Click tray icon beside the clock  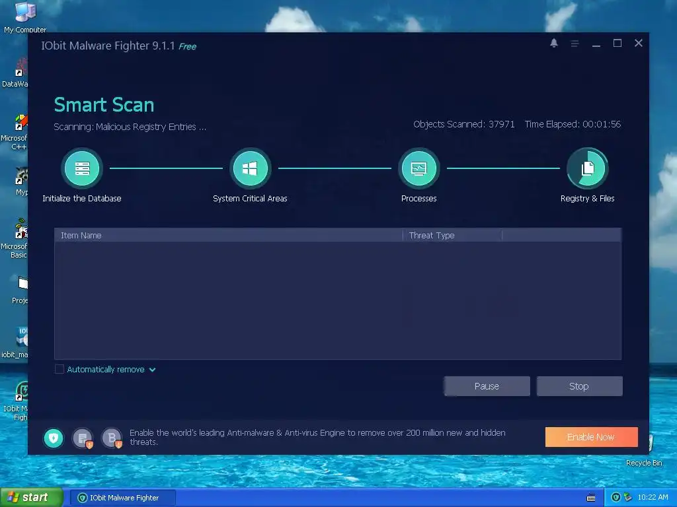628,498
